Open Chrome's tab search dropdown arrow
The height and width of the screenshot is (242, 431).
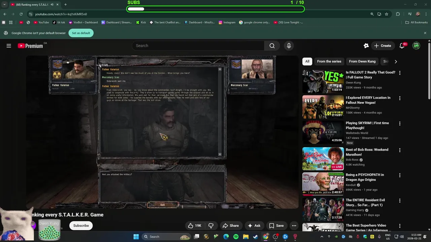[x=4, y=4]
